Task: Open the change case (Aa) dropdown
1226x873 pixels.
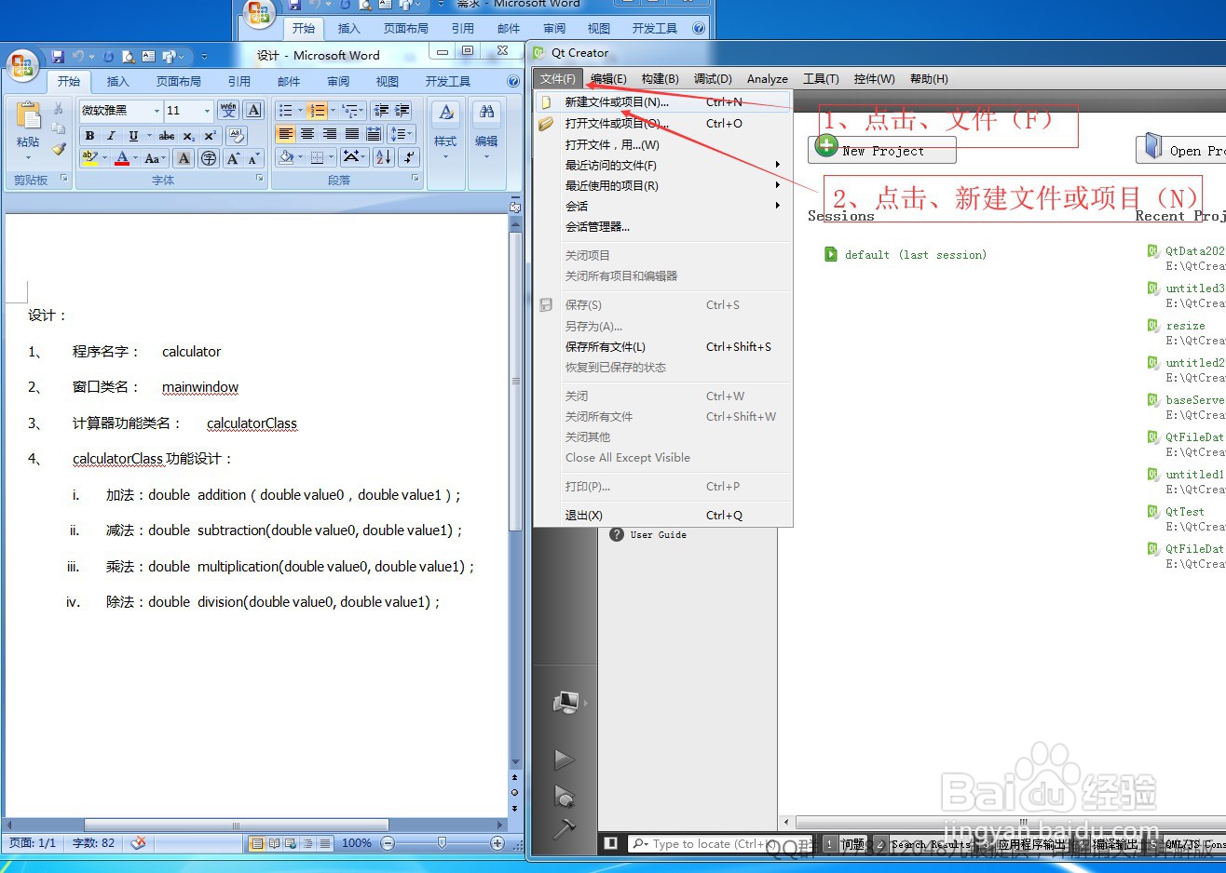Action: click(x=155, y=158)
